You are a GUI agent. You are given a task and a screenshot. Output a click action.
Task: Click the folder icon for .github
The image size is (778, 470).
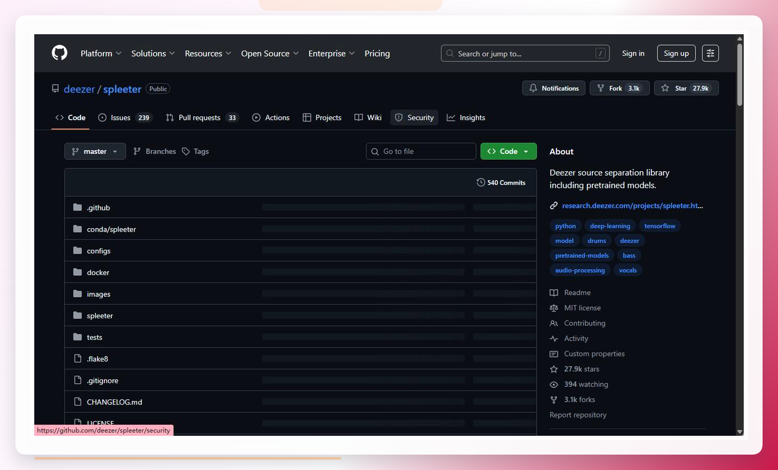78,207
